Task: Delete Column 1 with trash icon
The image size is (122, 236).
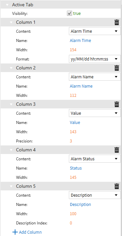Action: pos(117,22)
